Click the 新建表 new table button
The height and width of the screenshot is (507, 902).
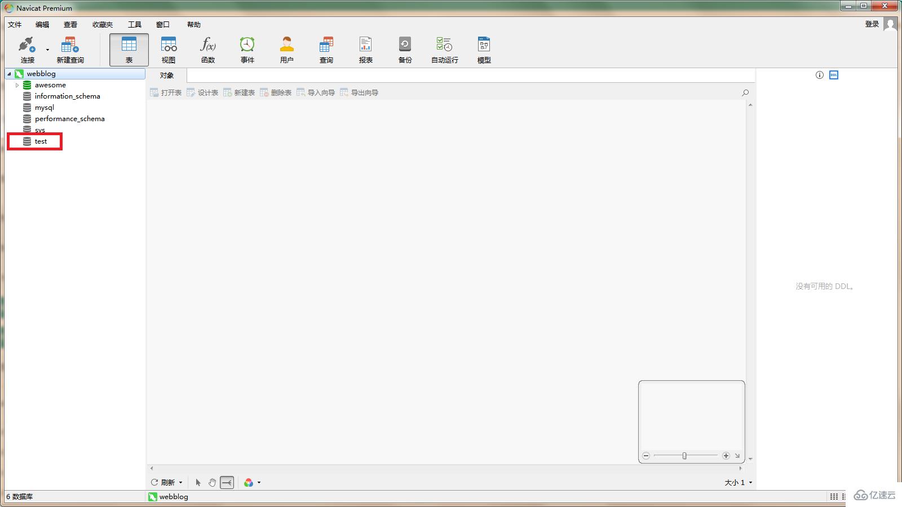pos(239,92)
